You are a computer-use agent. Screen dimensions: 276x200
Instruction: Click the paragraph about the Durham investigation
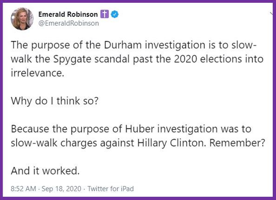click(137, 59)
